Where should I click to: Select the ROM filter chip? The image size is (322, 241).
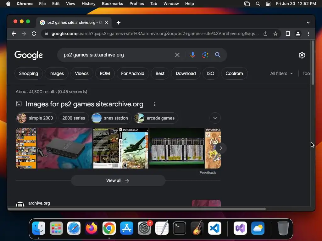(105, 73)
